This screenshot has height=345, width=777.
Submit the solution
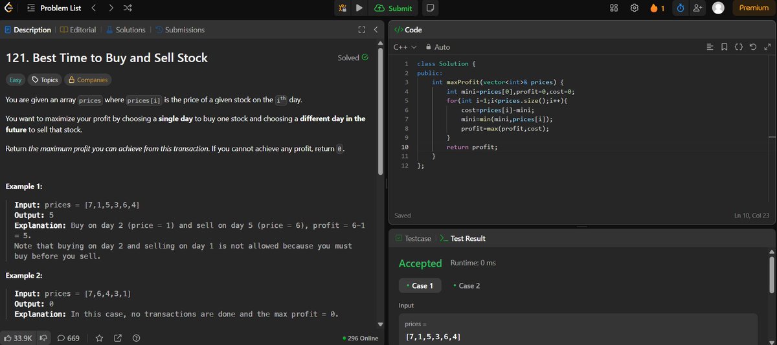point(393,8)
